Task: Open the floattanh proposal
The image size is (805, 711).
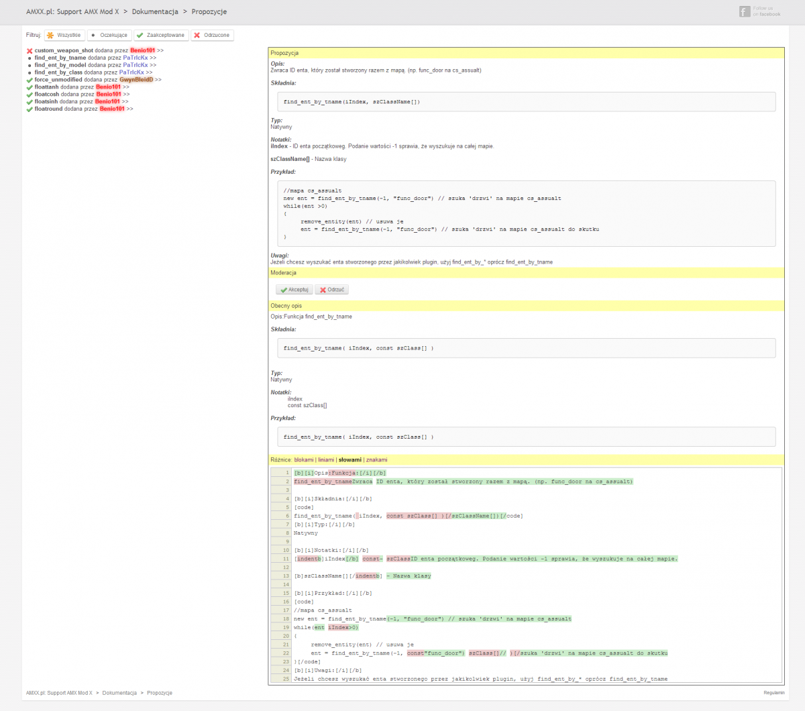Action: pos(47,87)
